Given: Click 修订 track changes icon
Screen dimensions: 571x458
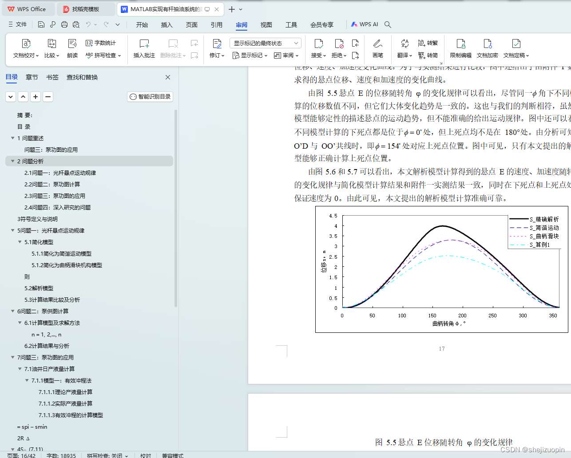Looking at the screenshot, I should [217, 48].
